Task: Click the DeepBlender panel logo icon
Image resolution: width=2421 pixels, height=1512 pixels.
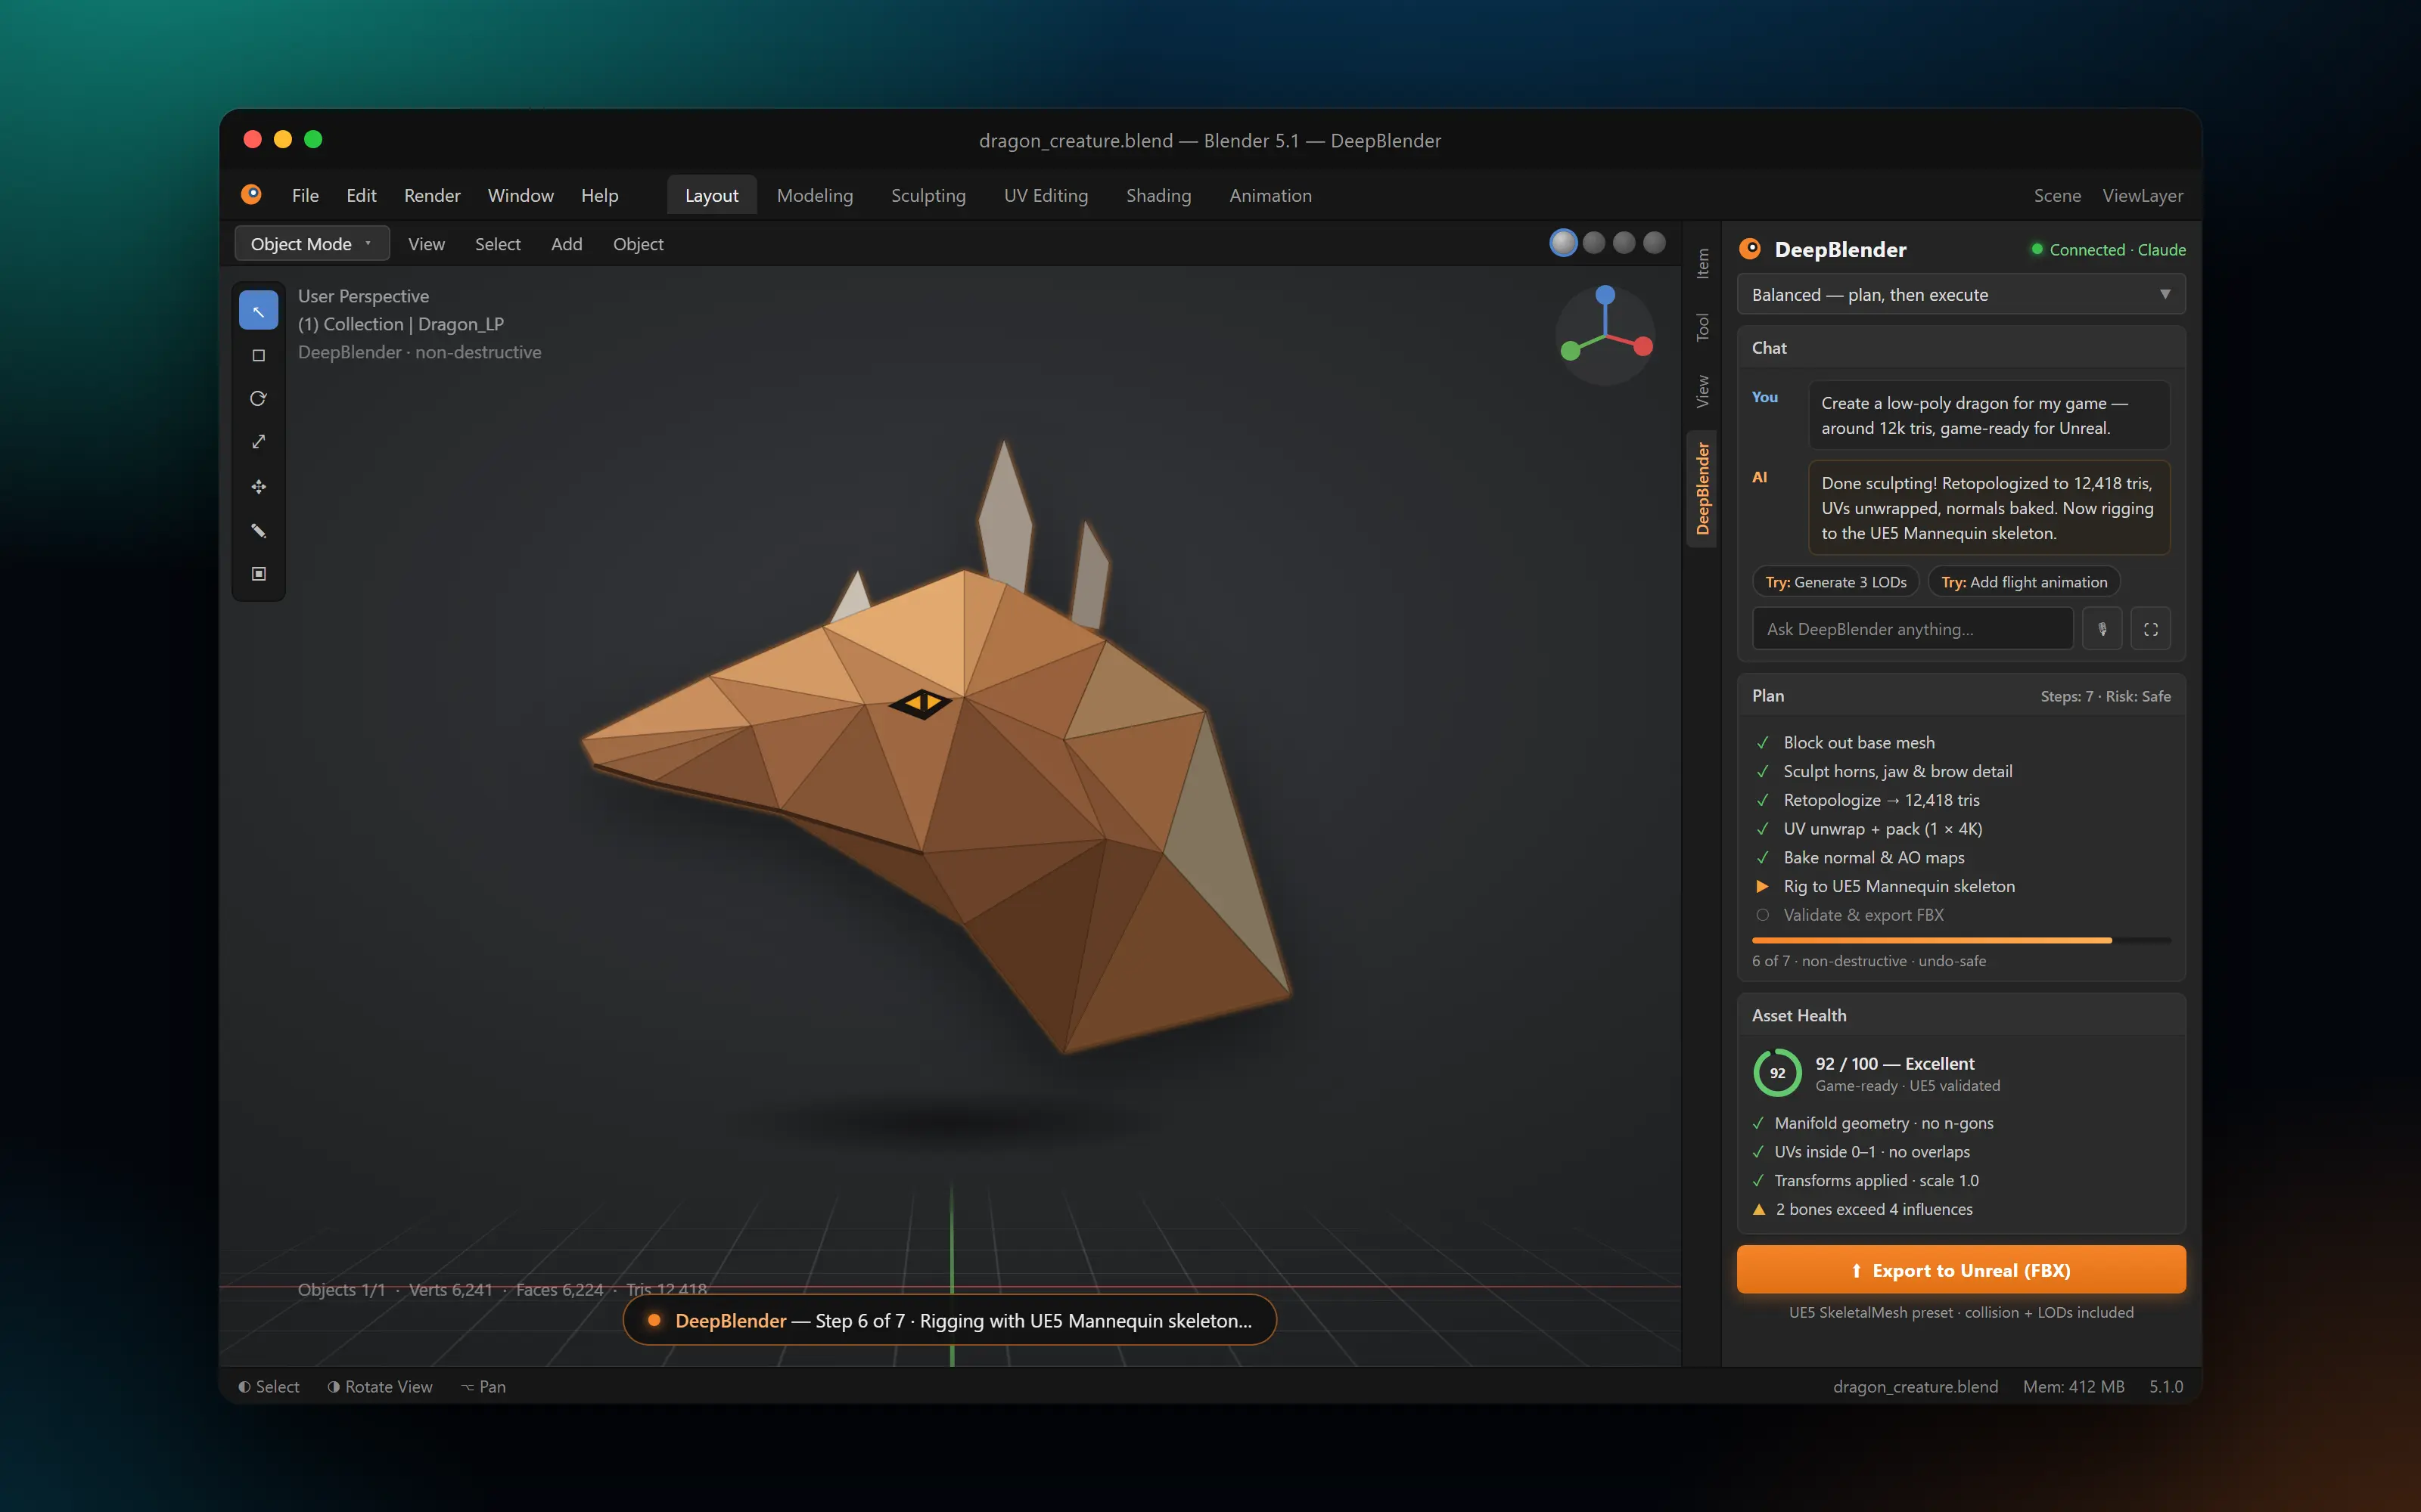Action: coord(1750,249)
